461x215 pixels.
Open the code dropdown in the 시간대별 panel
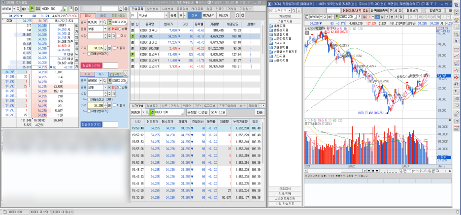coord(143,112)
